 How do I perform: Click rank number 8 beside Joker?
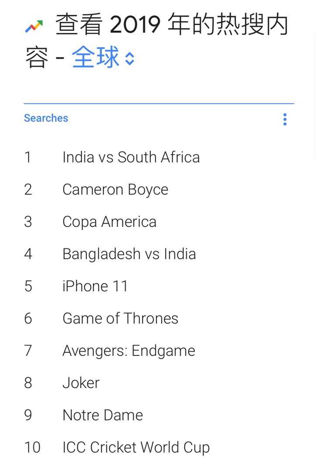[x=28, y=383]
